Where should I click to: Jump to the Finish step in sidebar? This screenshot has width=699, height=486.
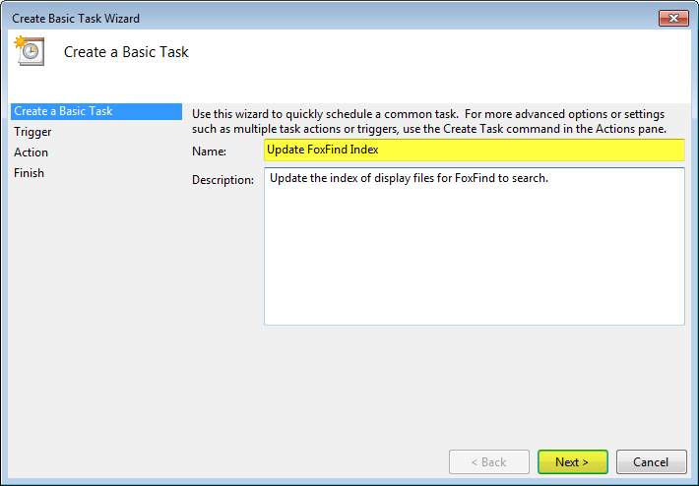[x=29, y=173]
